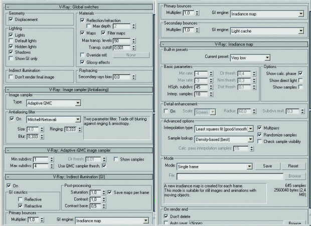Open Mitchell-Netravali antialiasing filter dropdown

(78, 119)
